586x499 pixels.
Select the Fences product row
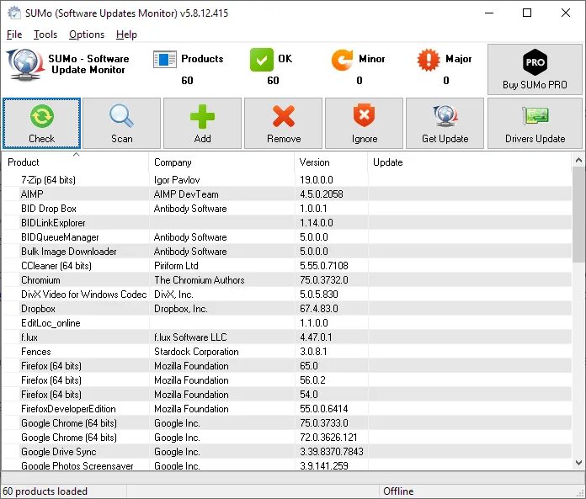click(x=287, y=352)
